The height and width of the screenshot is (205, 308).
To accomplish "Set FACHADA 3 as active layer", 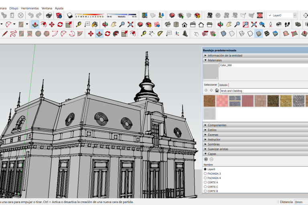I will click(x=205, y=173).
